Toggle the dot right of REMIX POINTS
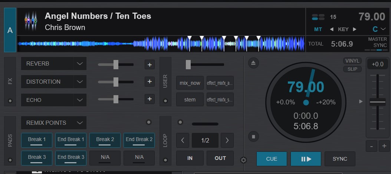The width and height of the screenshot is (391, 174). 149,122
